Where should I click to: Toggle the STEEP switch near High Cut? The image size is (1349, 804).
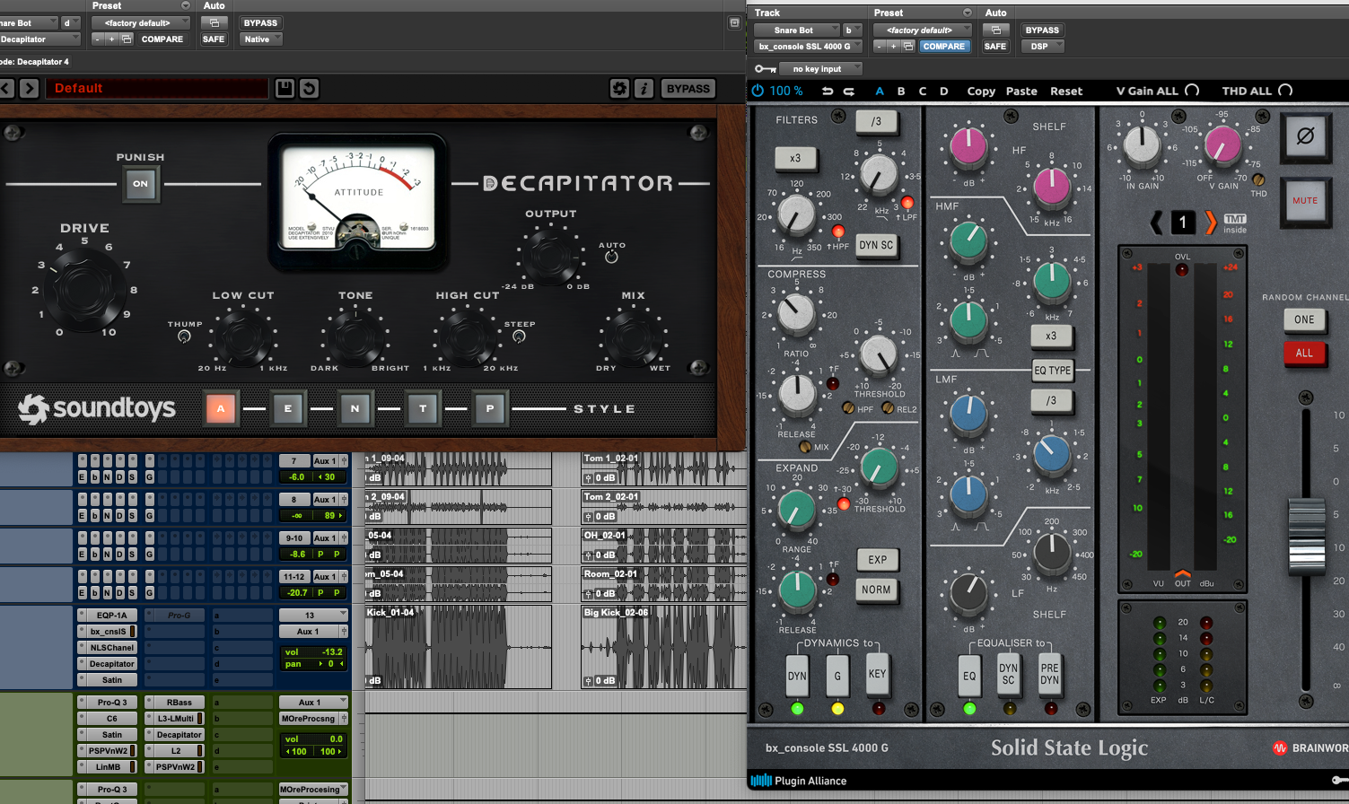519,336
